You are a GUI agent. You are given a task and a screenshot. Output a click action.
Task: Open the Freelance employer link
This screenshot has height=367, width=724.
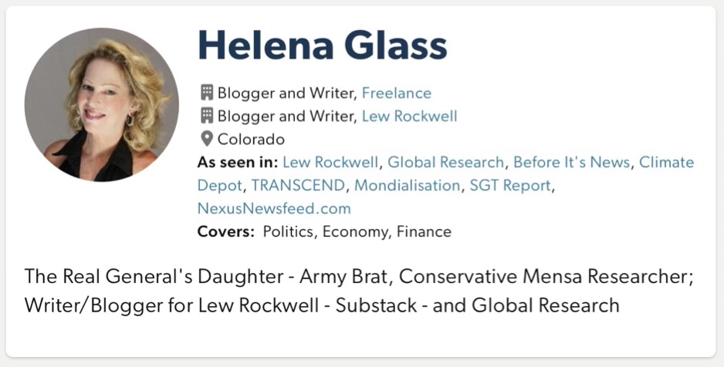tap(396, 93)
